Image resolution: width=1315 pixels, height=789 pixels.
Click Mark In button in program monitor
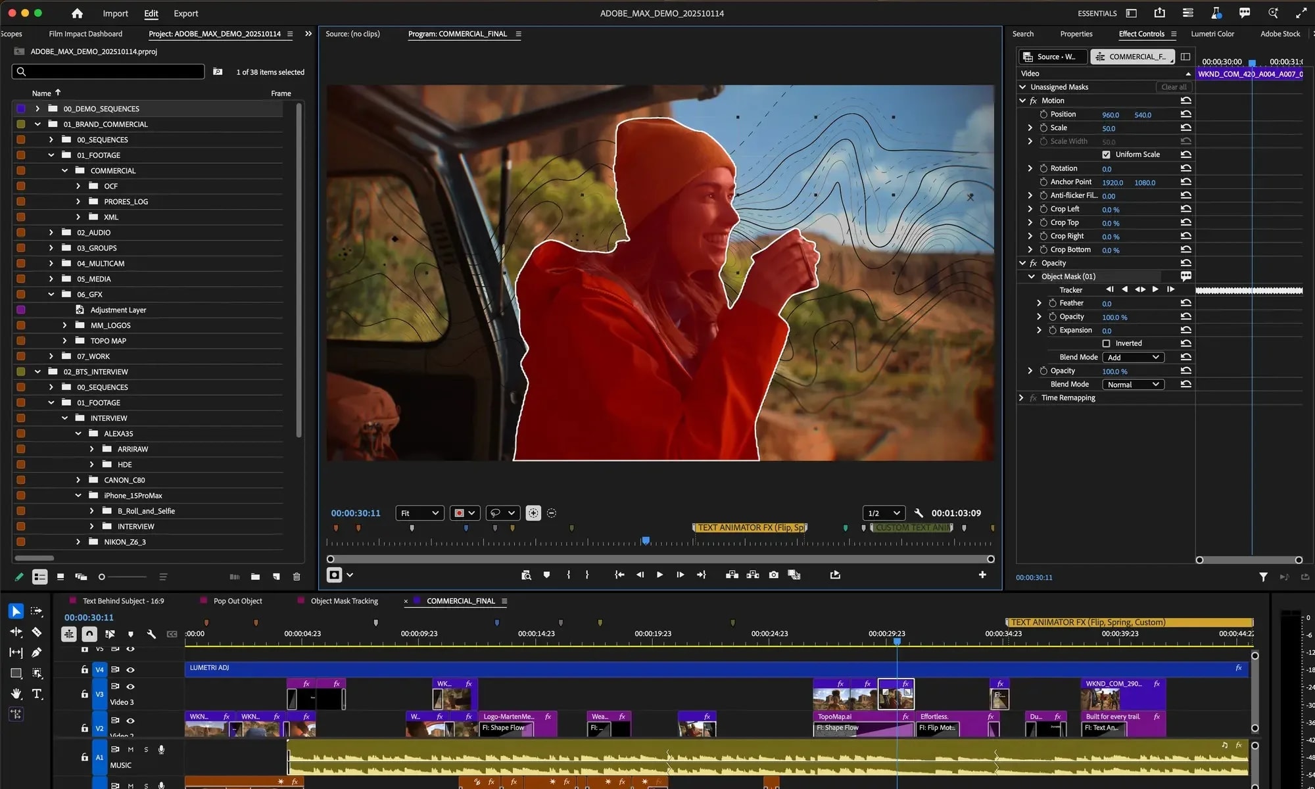click(568, 575)
